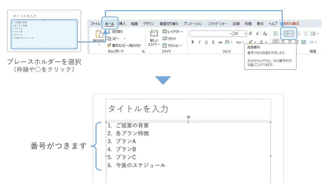Viewport: 326px width, 183px height.
Task: Click list item 今後のスケジュール
Action: click(140, 165)
